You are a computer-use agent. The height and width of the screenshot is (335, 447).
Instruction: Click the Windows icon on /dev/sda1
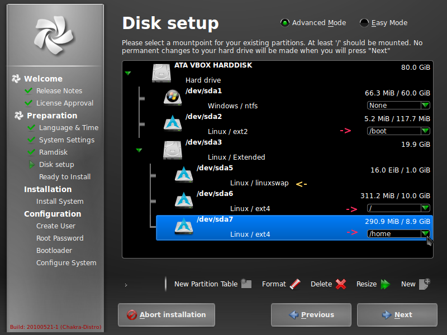[x=173, y=98]
